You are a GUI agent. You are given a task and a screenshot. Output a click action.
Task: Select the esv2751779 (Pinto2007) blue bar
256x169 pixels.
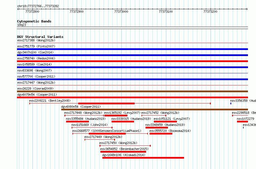coord(132,49)
